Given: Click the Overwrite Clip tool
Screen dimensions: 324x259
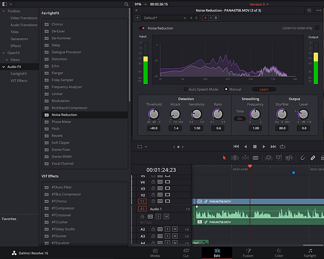Looking at the screenshot, I should coord(279,158).
